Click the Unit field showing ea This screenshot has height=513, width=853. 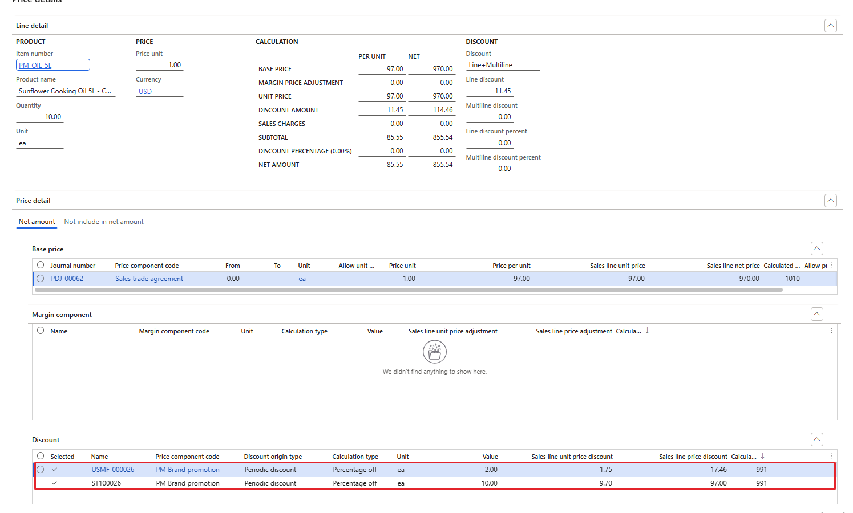40,143
